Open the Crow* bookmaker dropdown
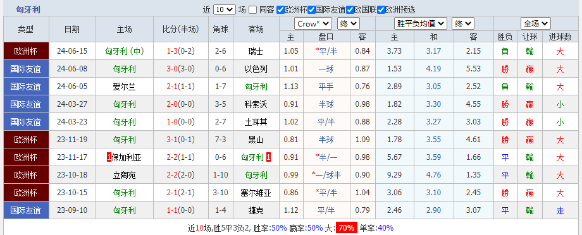Viewport: 582px width, 235px height. pos(313,24)
